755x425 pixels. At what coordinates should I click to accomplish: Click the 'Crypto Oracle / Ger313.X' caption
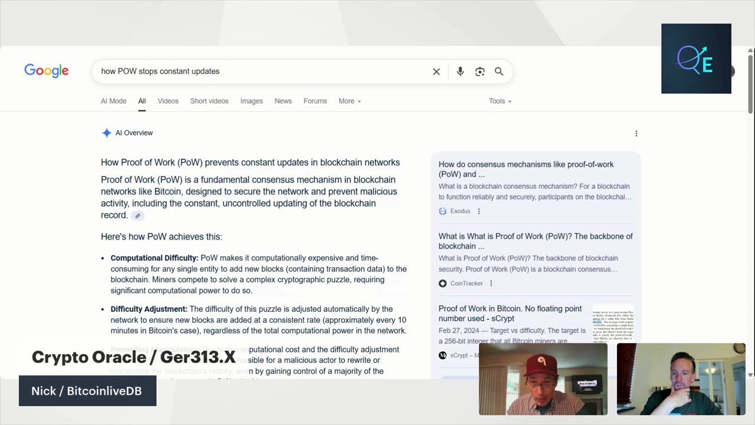(x=133, y=357)
